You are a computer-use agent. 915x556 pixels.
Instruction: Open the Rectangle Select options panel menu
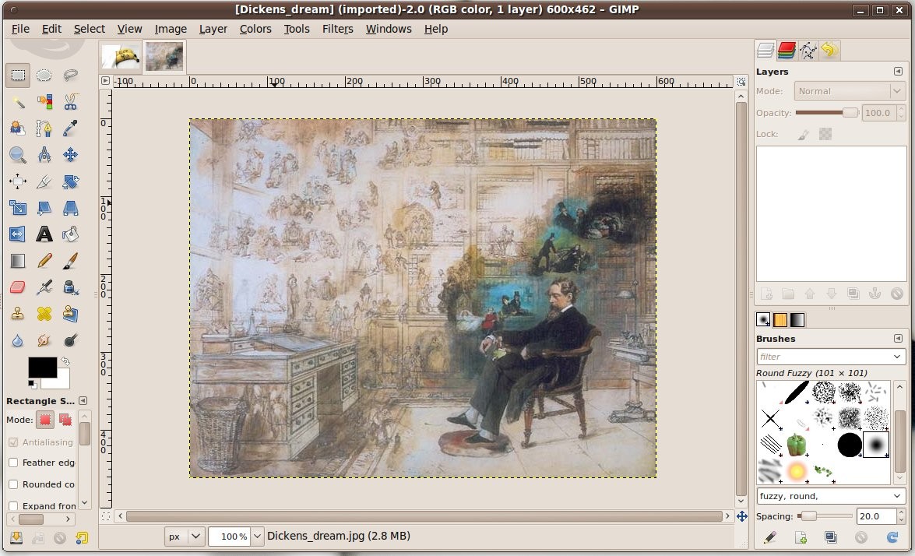(83, 401)
